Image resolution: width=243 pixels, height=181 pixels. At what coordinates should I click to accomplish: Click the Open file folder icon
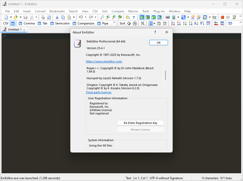(15, 17)
